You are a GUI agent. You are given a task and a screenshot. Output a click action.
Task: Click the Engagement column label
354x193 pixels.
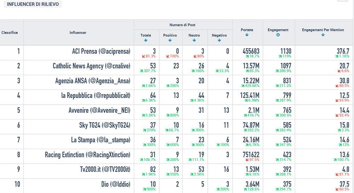click(278, 30)
